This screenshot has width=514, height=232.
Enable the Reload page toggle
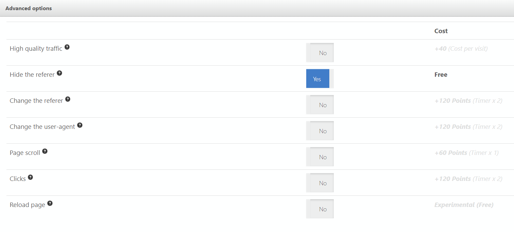point(320,209)
